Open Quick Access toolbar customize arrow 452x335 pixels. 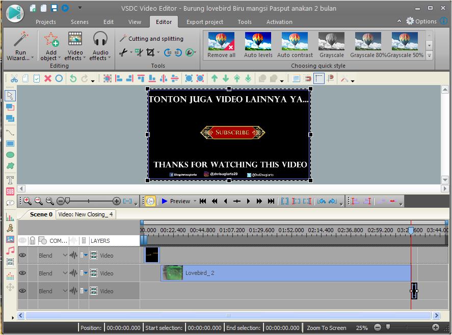tap(80, 8)
